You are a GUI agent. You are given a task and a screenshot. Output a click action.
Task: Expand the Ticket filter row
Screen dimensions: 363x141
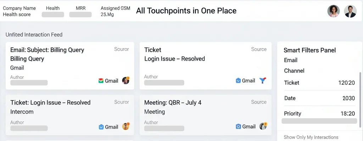pyautogui.click(x=319, y=83)
